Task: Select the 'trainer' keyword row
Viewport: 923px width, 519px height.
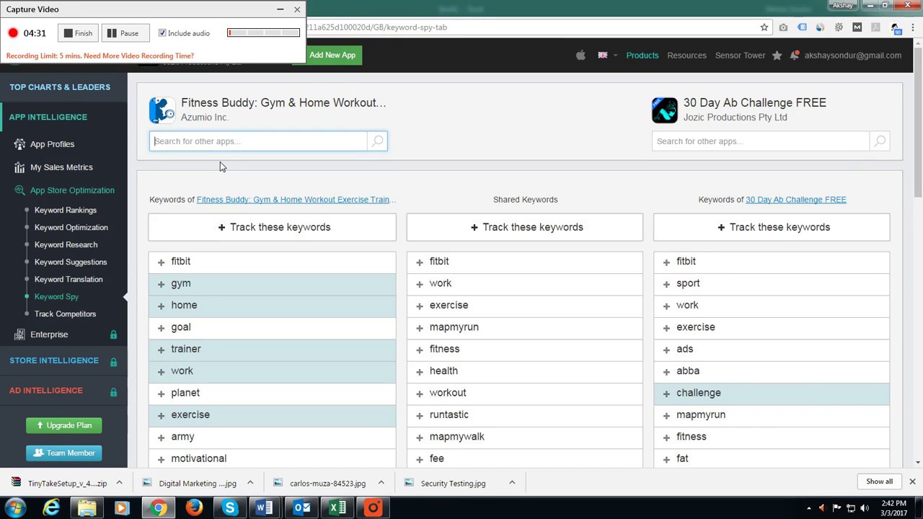Action: [272, 349]
